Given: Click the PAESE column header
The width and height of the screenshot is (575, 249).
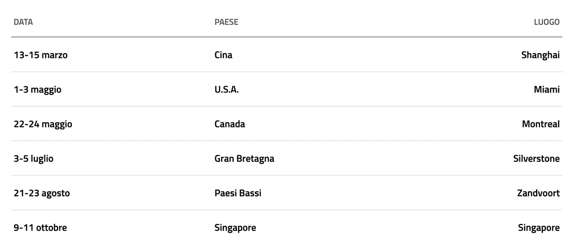Looking at the screenshot, I should point(226,22).
